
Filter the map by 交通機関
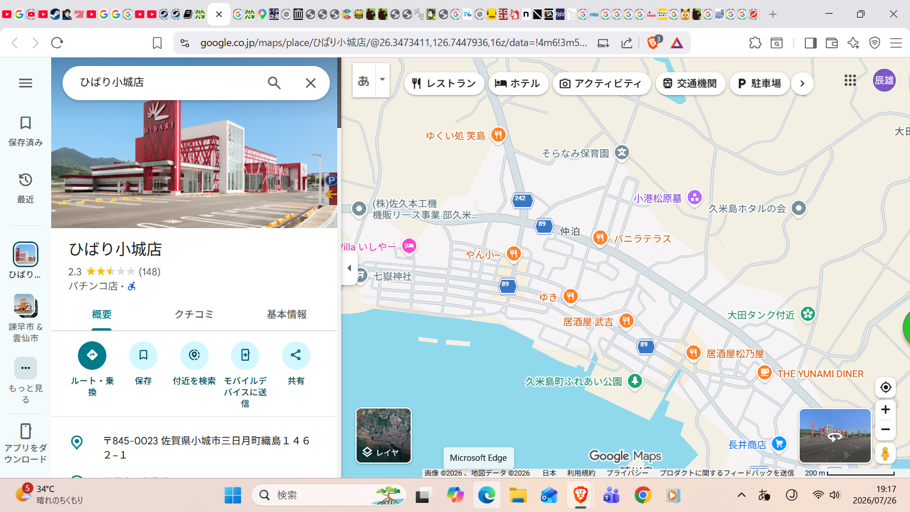(x=690, y=84)
